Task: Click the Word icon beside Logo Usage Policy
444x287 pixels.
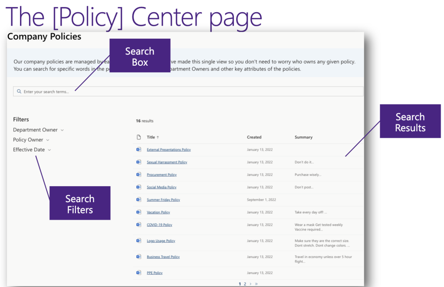Action: (138, 240)
